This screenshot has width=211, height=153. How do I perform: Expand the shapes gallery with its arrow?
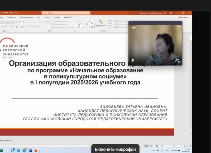point(95,27)
